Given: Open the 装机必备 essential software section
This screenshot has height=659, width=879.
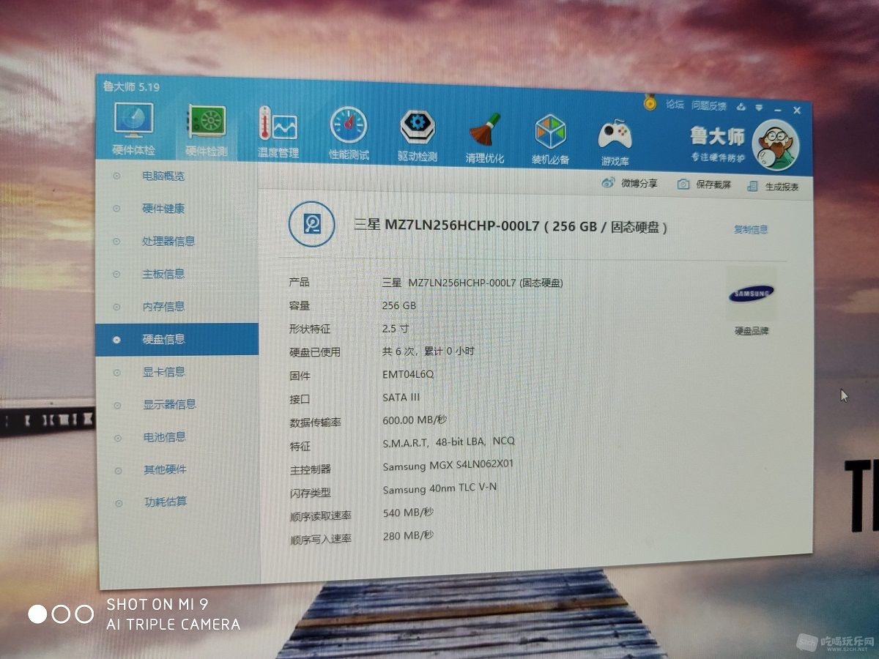Looking at the screenshot, I should coord(551,140).
